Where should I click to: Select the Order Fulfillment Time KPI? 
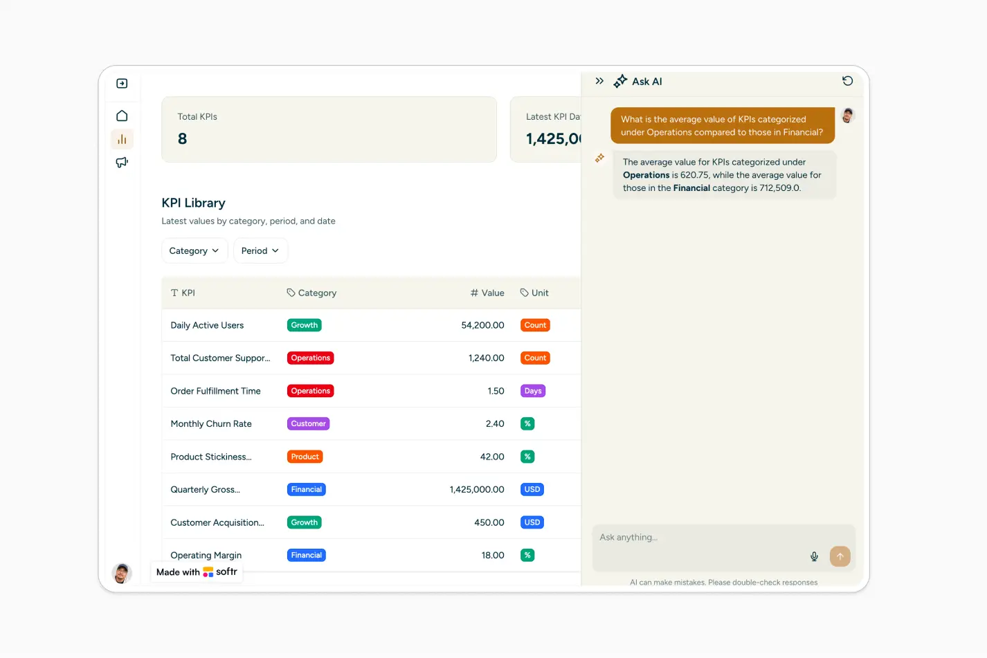[215, 391]
